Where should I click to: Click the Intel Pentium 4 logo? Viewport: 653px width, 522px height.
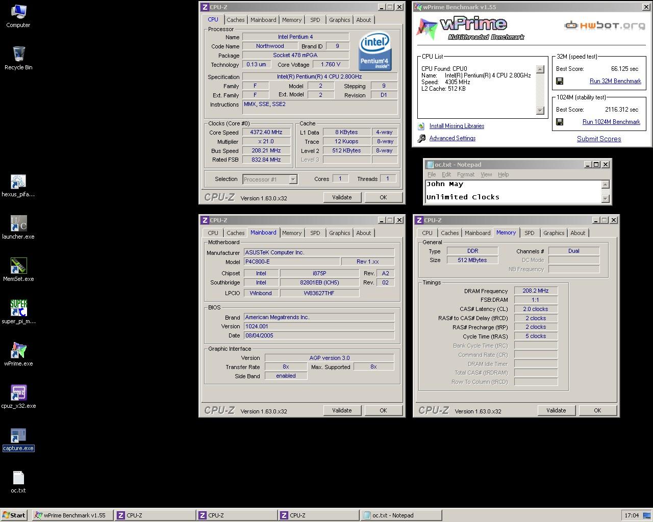(375, 51)
